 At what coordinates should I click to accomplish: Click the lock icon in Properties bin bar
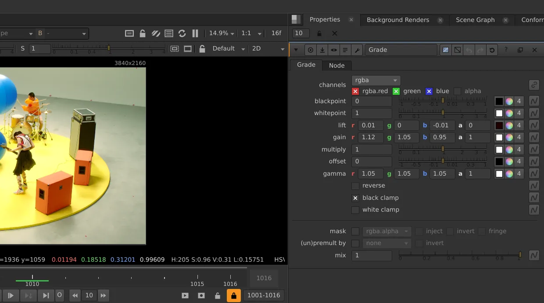320,34
